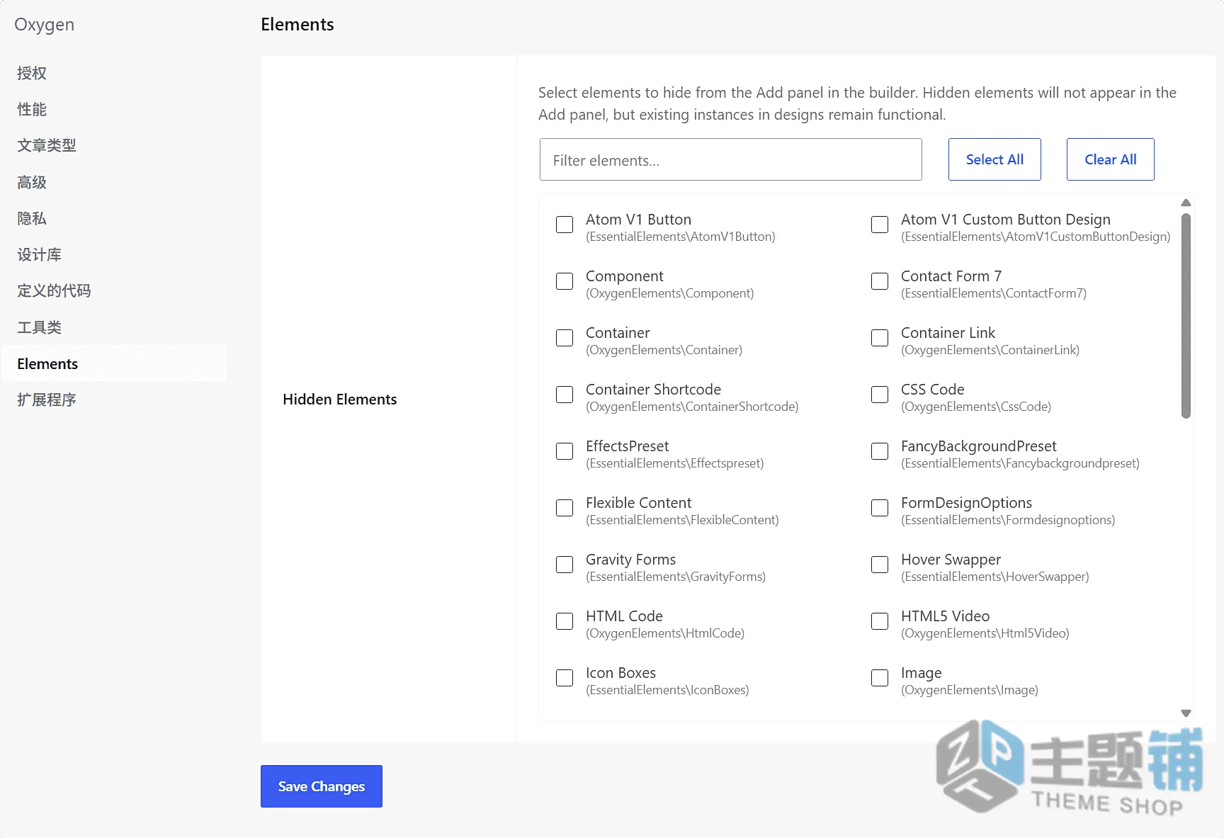
Task: Click the Select All button
Action: coord(994,159)
